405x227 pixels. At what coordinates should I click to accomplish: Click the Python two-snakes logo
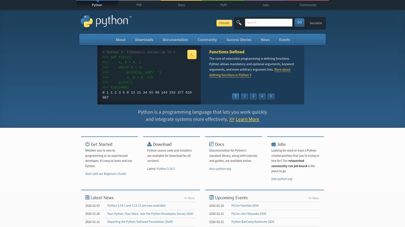(86, 21)
